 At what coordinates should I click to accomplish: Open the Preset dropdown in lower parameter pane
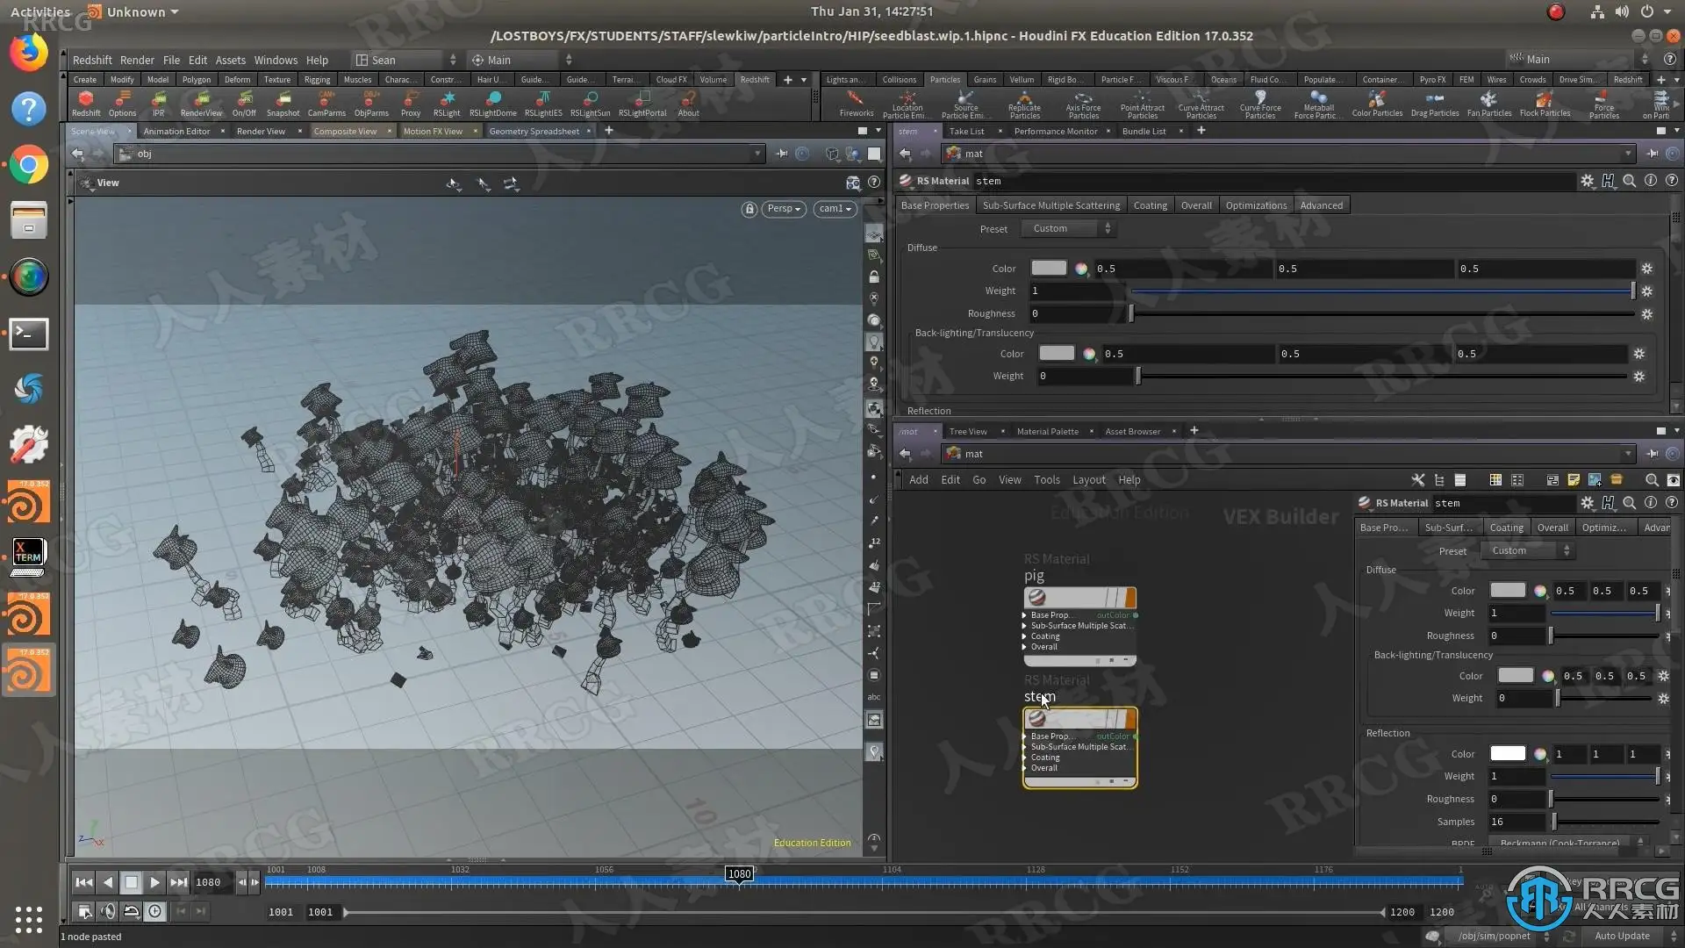click(x=1527, y=550)
